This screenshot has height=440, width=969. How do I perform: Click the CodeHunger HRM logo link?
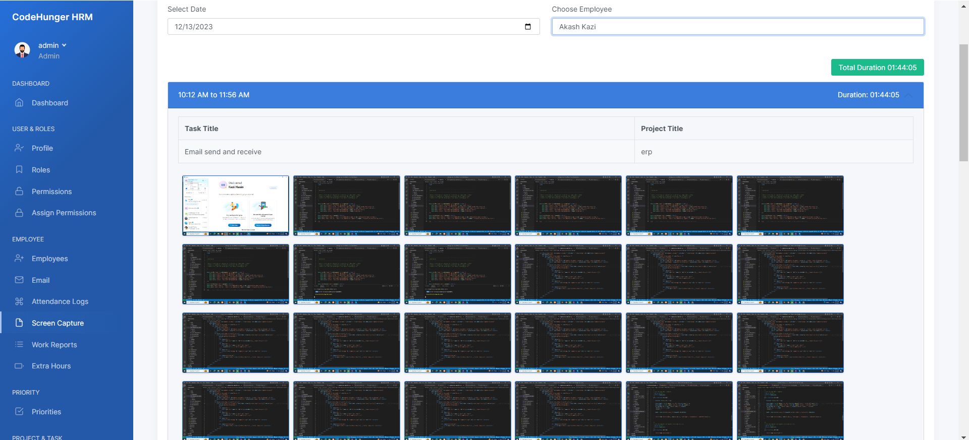pos(52,17)
